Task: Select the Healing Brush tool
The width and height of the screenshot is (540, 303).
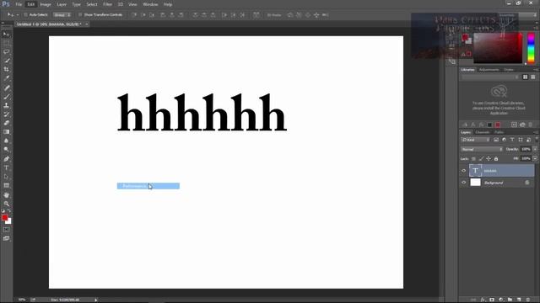Action: tap(6, 88)
